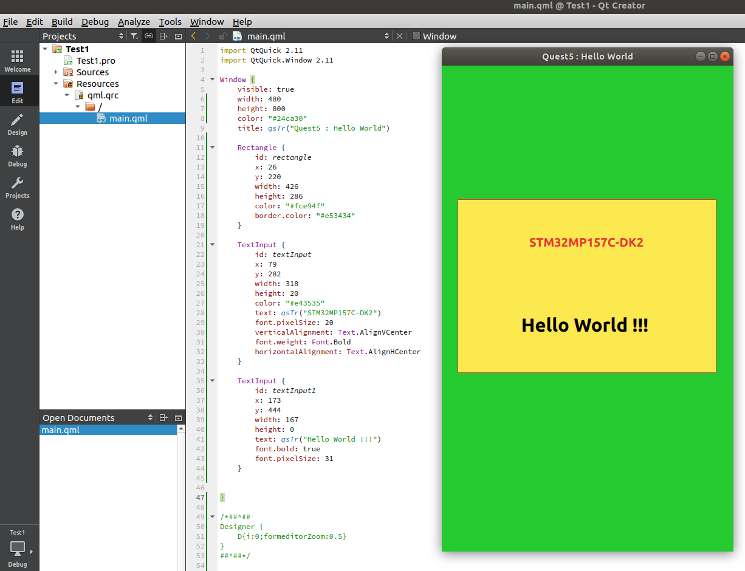Close the Quest5 : Hello World window
745x571 pixels.
pos(725,56)
